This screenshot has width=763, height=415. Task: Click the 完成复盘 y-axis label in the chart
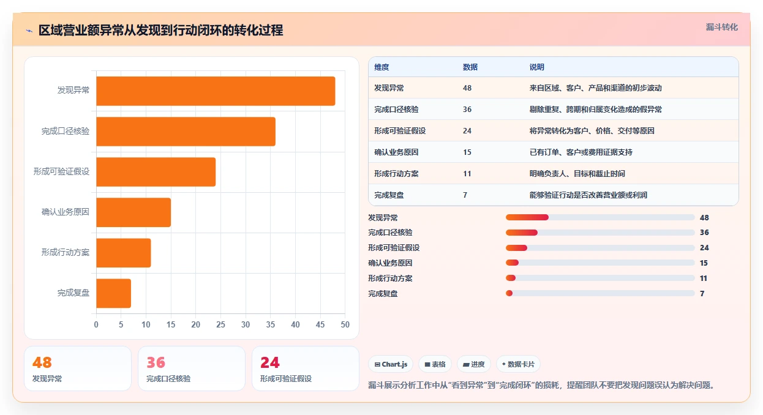[73, 293]
